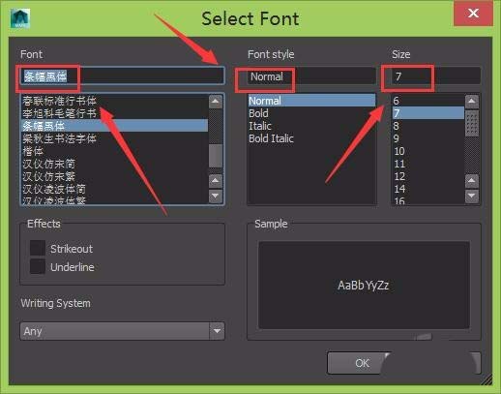Viewport: 501px width, 394px height.
Task: Choose Italic font style
Action: tap(311, 126)
